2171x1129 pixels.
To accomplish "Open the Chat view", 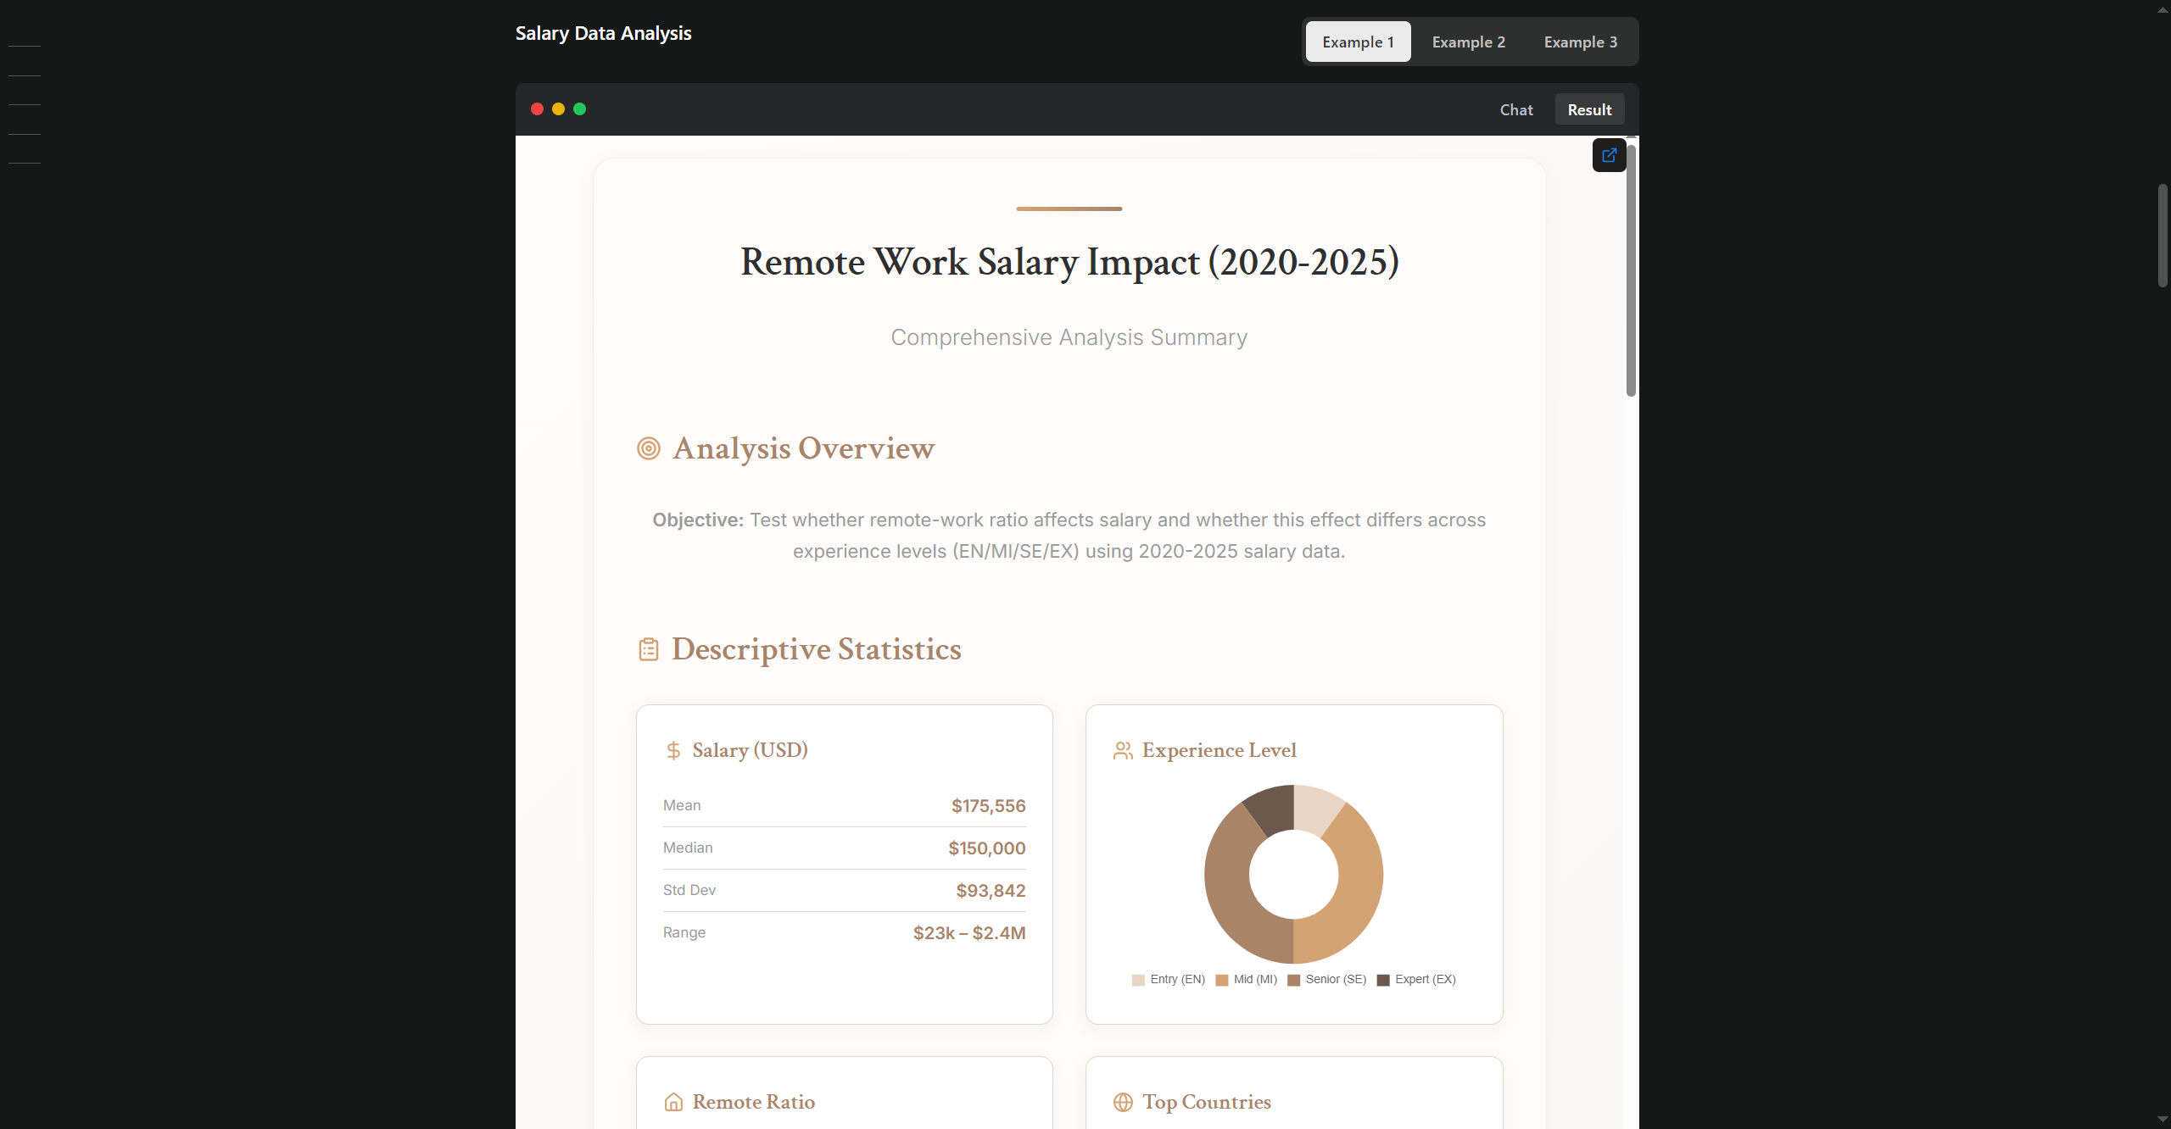I will click(1516, 110).
